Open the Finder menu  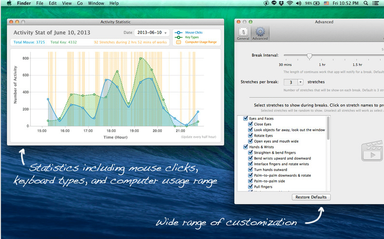[x=24, y=3]
